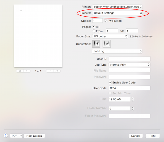Go to next page arrow
The image size is (164, 142).
(x=50, y=71)
